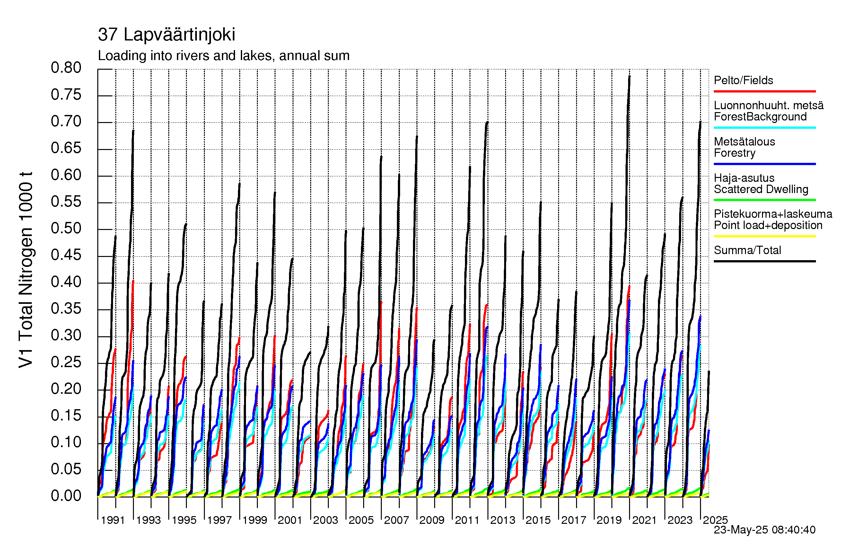
Task: Click the 'Pistekuorma+laskeuma' legend text
Action: (773, 214)
